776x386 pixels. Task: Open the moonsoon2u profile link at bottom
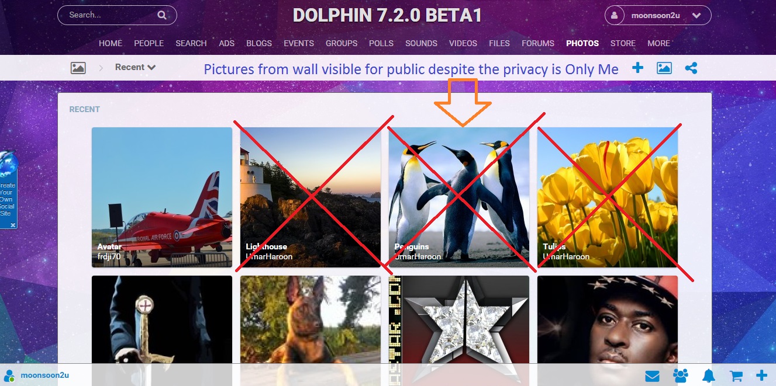(x=44, y=375)
